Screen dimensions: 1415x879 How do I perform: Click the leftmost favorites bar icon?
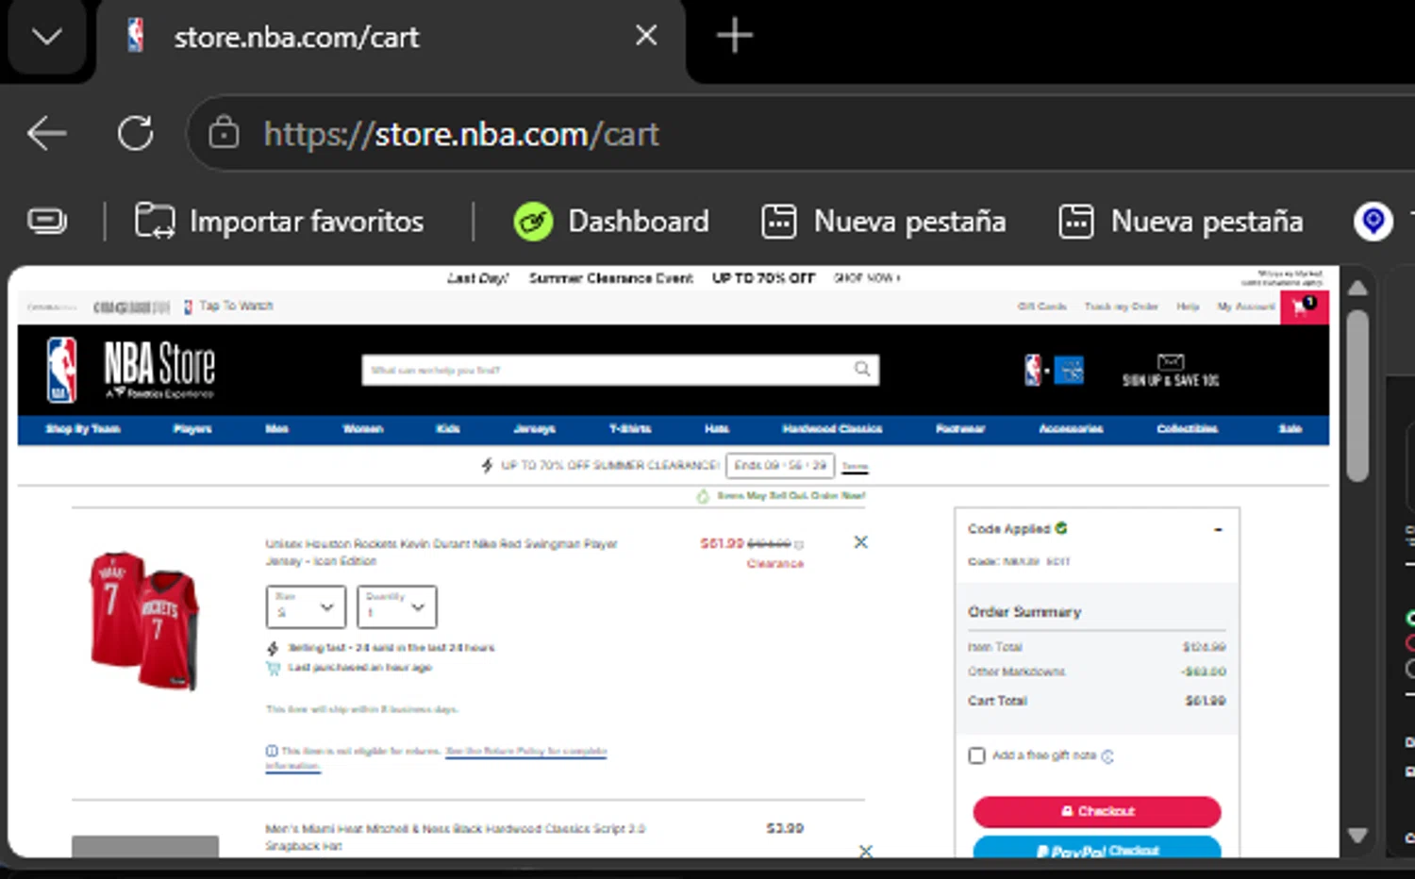tap(46, 222)
